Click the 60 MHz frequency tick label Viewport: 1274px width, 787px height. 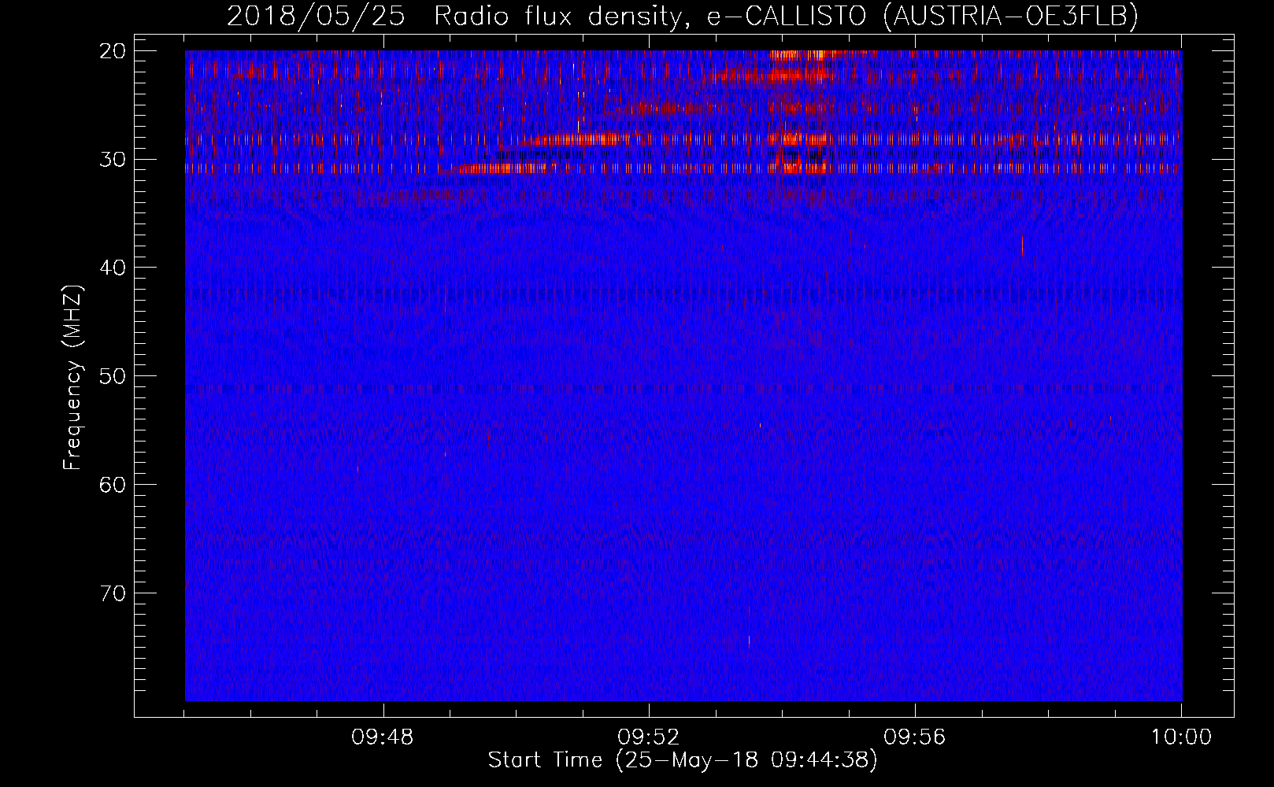[x=113, y=484]
